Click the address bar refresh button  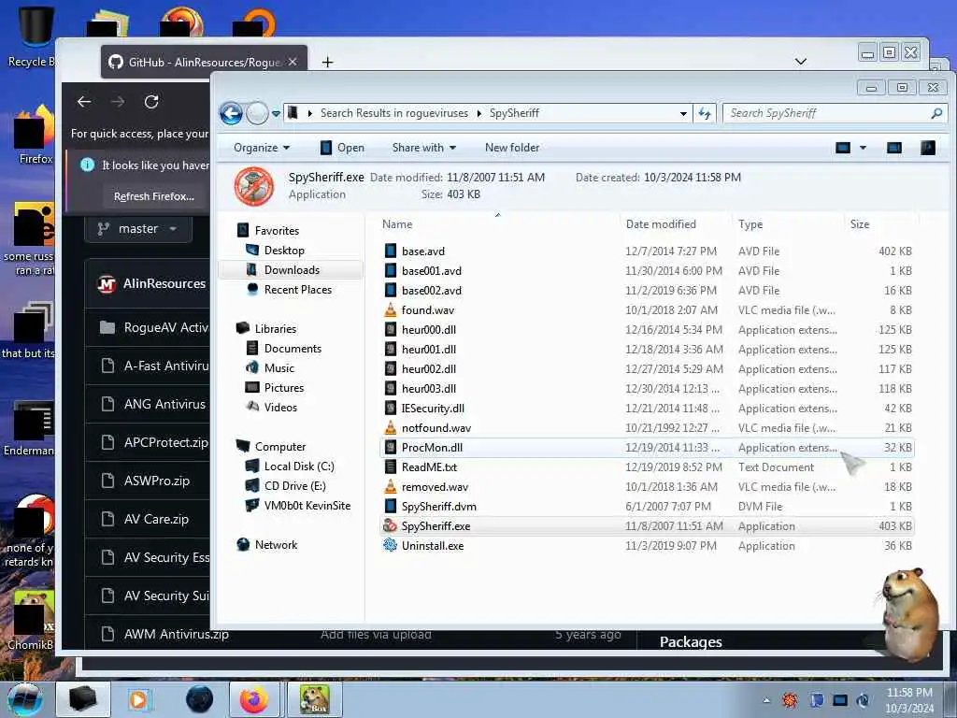pyautogui.click(x=705, y=113)
